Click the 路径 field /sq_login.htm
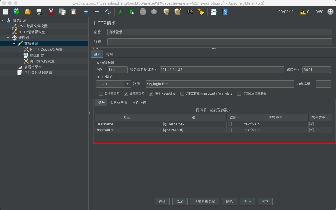336x210 pixels. pos(220,84)
